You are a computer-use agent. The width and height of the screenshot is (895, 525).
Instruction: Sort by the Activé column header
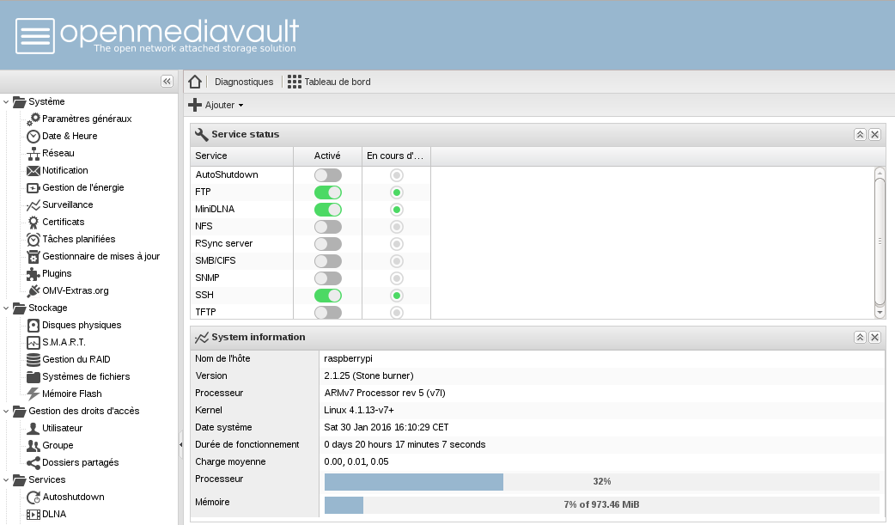click(x=327, y=156)
